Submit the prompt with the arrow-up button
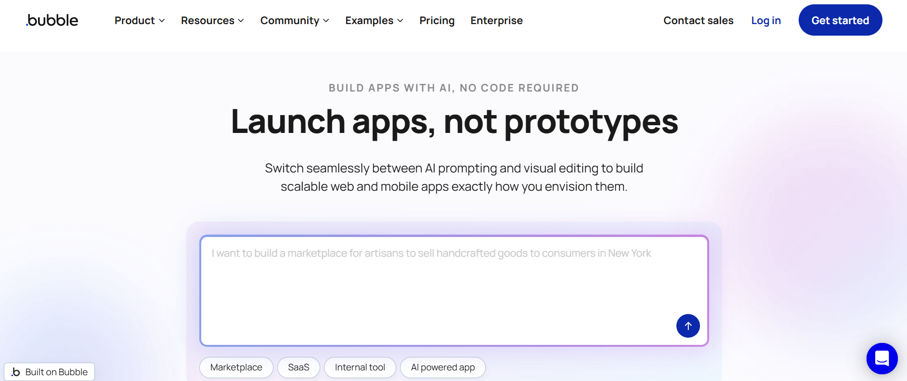 pos(688,326)
